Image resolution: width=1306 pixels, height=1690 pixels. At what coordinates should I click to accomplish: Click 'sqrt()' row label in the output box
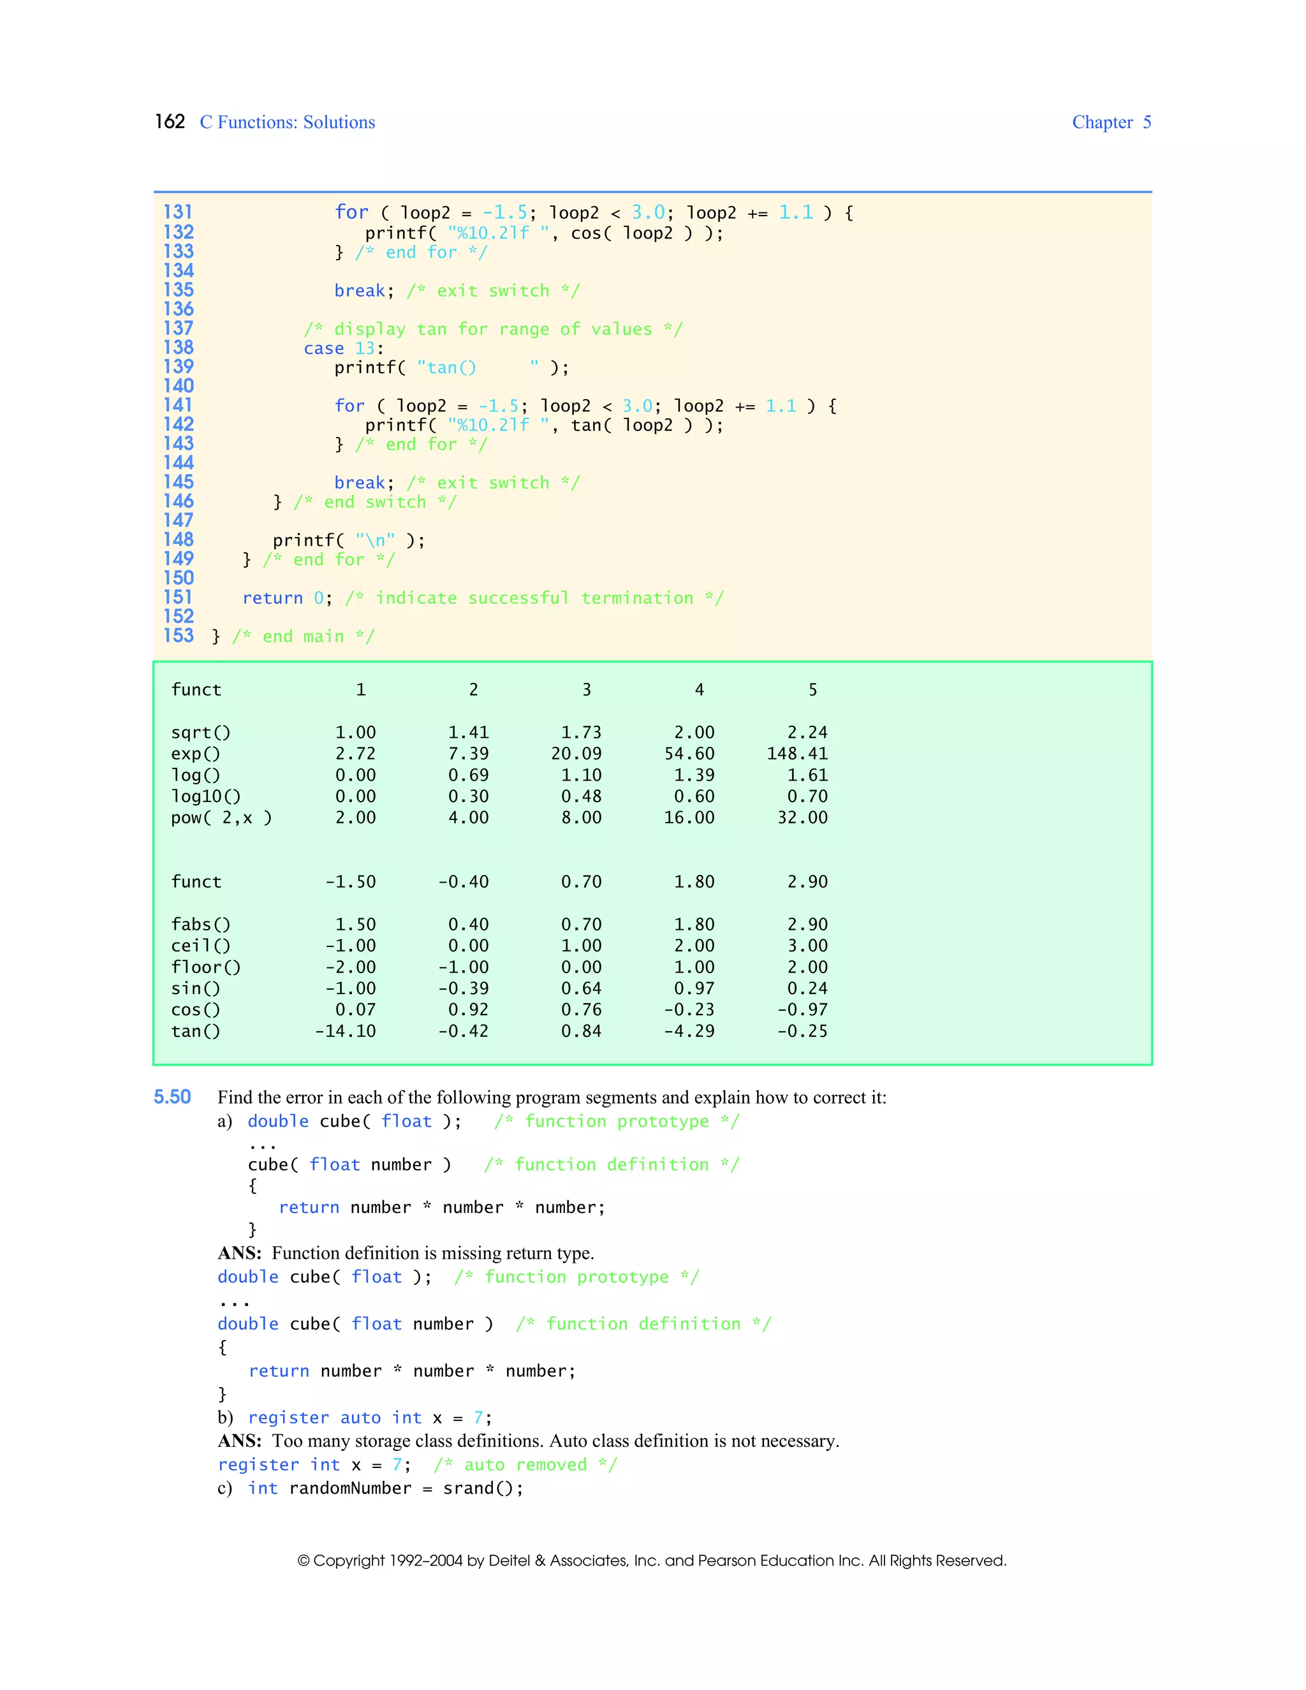[200, 732]
